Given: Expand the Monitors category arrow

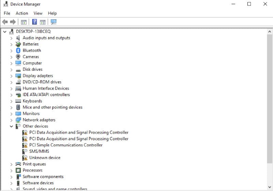Looking at the screenshot, I should pos(12,114).
